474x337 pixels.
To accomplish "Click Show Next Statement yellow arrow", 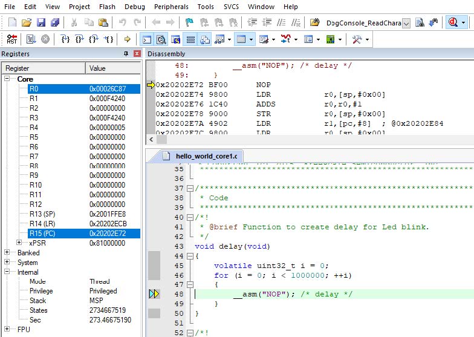I will (x=127, y=39).
